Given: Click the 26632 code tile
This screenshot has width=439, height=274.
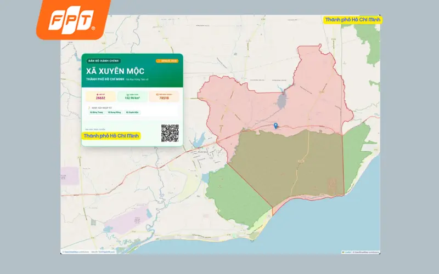Looking at the screenshot, I should click(100, 96).
